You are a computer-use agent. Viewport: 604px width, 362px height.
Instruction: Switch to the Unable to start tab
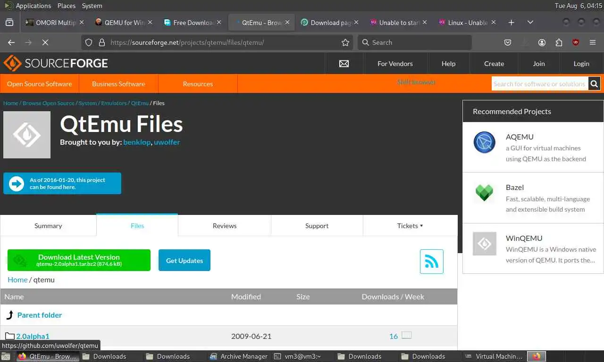point(399,22)
